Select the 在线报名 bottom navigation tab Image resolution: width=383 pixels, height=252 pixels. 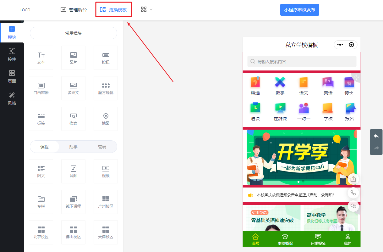point(318,239)
